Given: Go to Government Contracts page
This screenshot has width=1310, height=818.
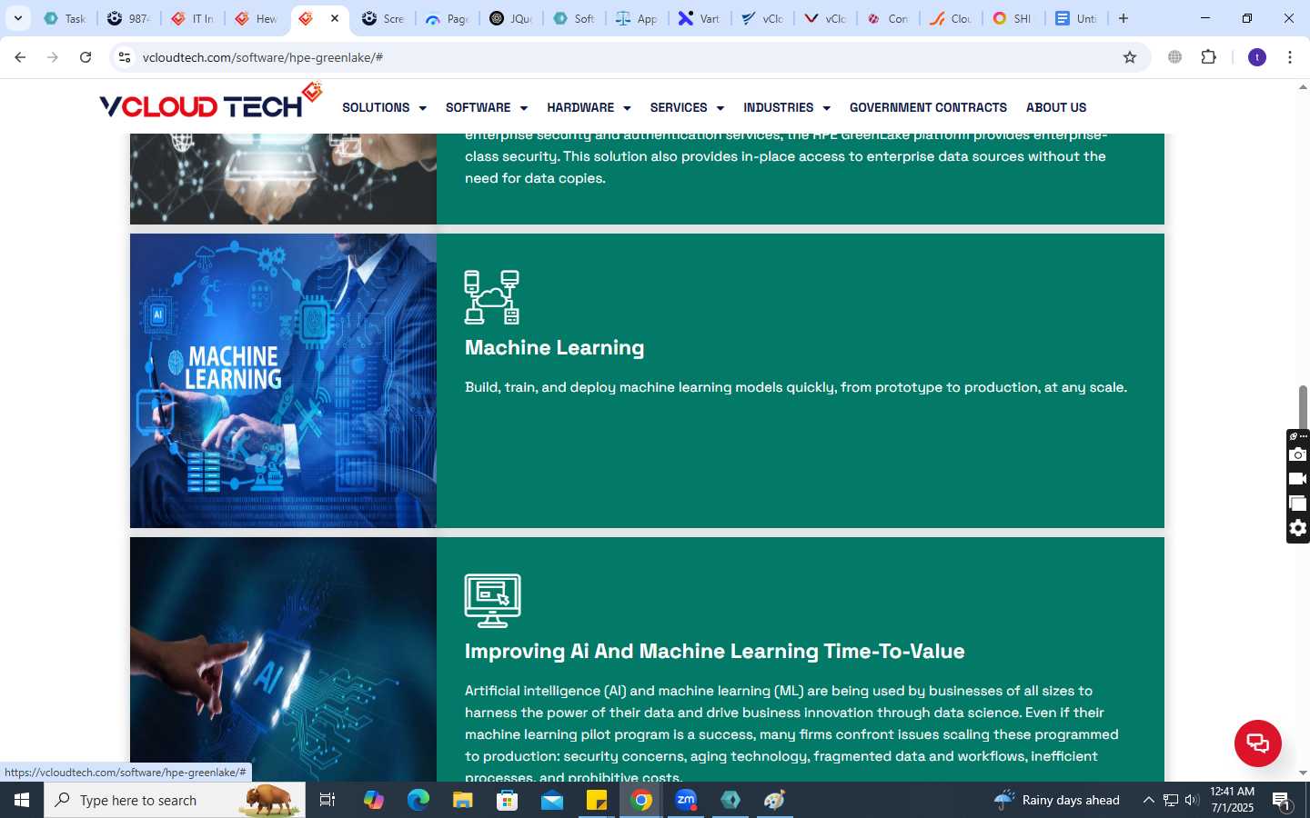Looking at the screenshot, I should (928, 107).
